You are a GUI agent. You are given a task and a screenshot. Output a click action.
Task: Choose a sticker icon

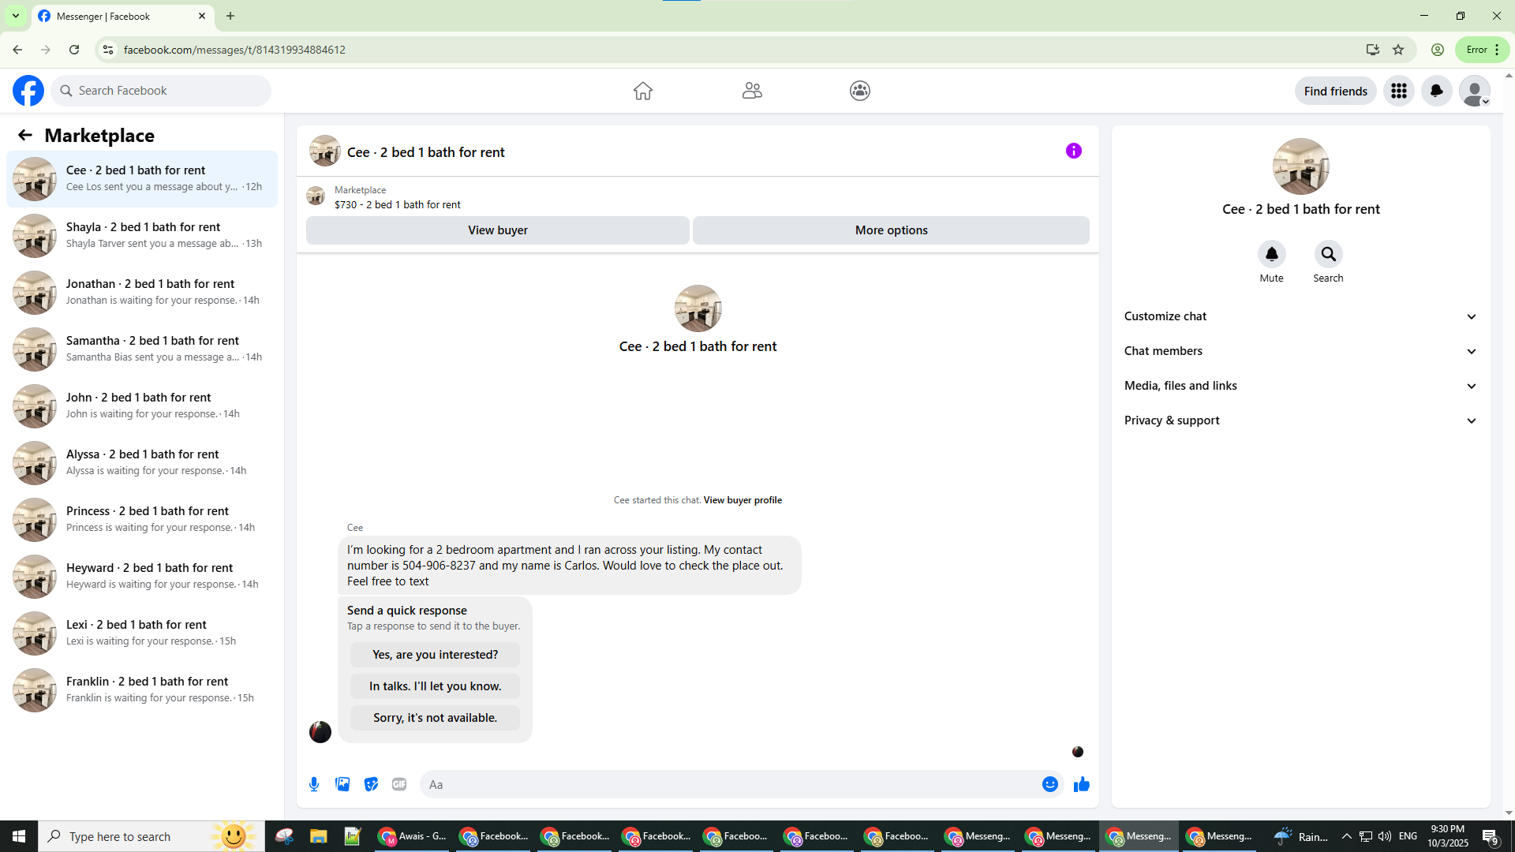tap(371, 784)
